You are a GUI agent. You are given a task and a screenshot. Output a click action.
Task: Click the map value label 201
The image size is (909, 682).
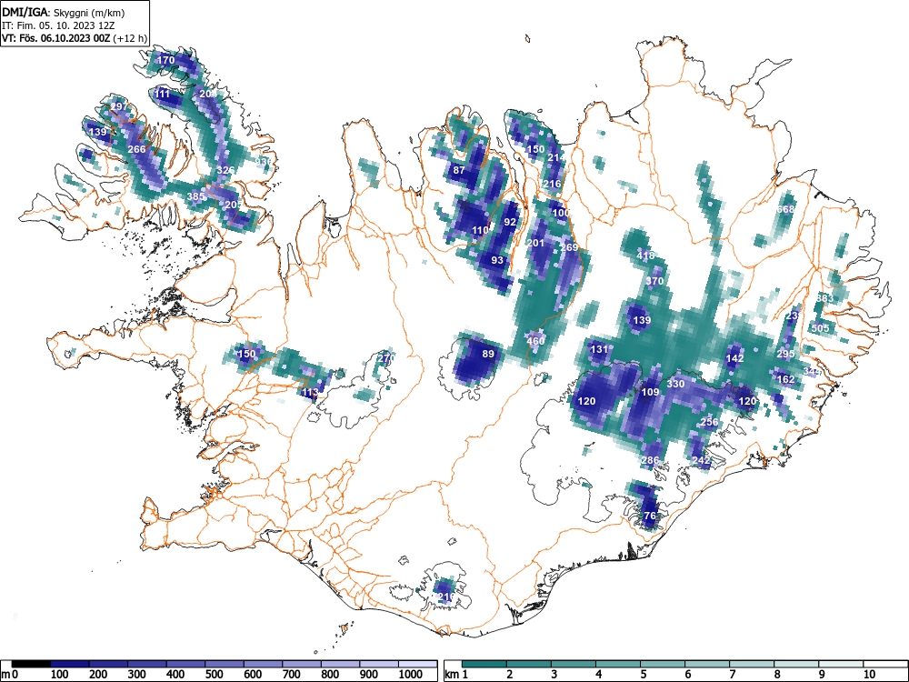coord(535,243)
